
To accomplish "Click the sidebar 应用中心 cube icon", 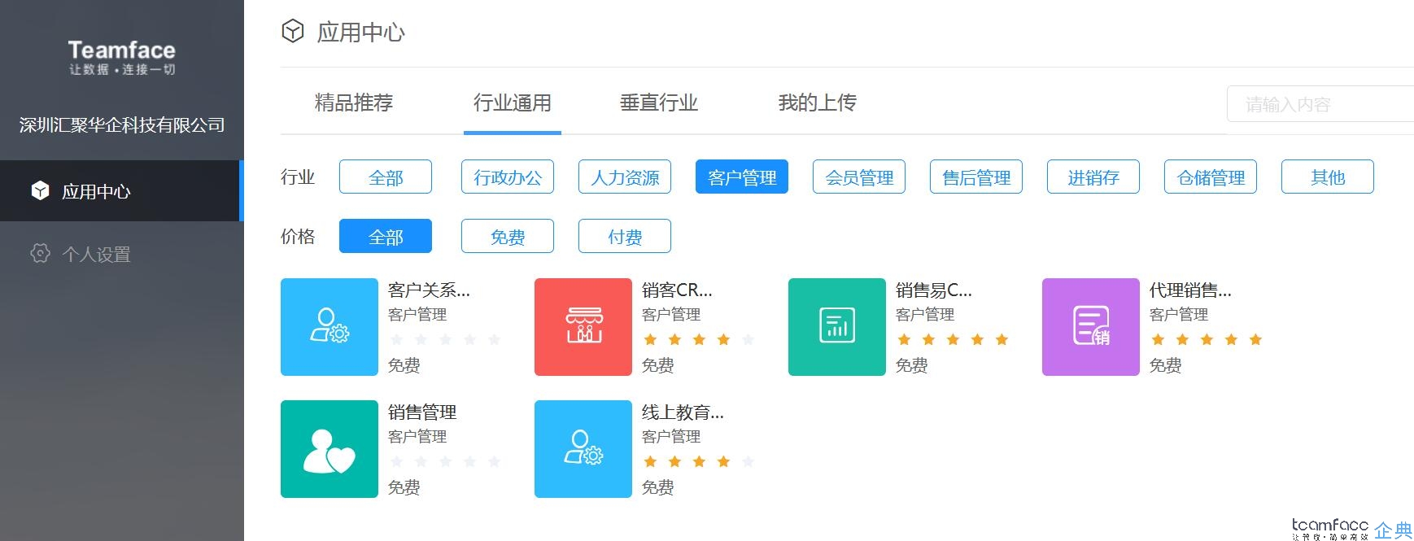I will pos(40,190).
